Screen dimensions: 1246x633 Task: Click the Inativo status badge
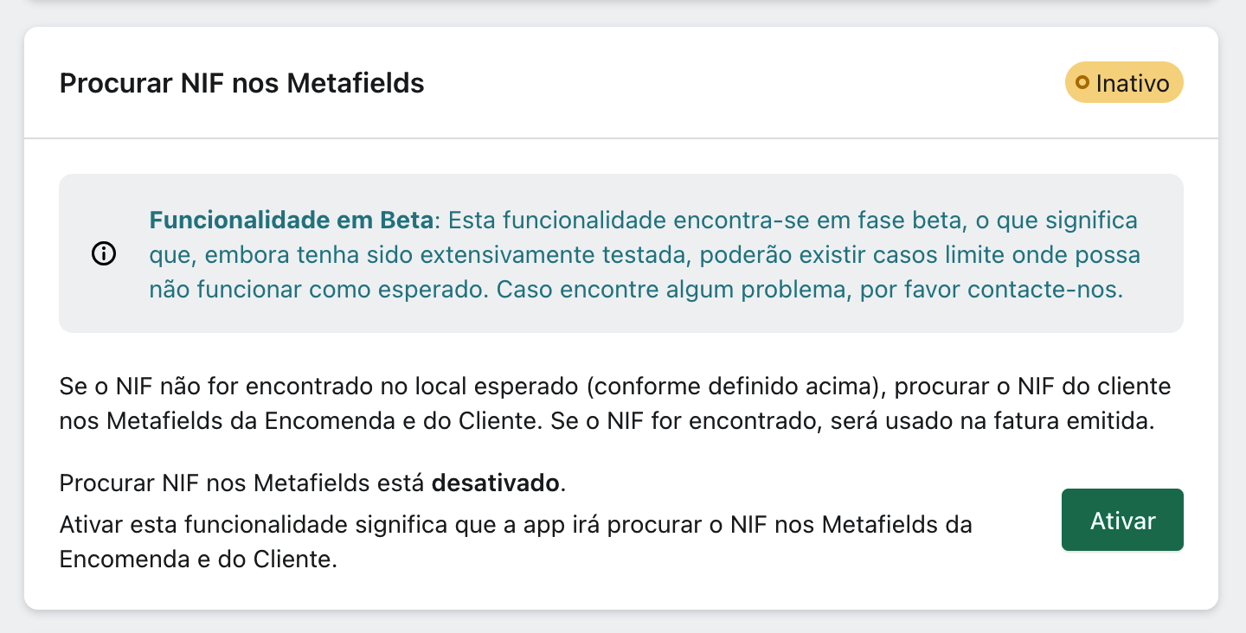[x=1124, y=83]
